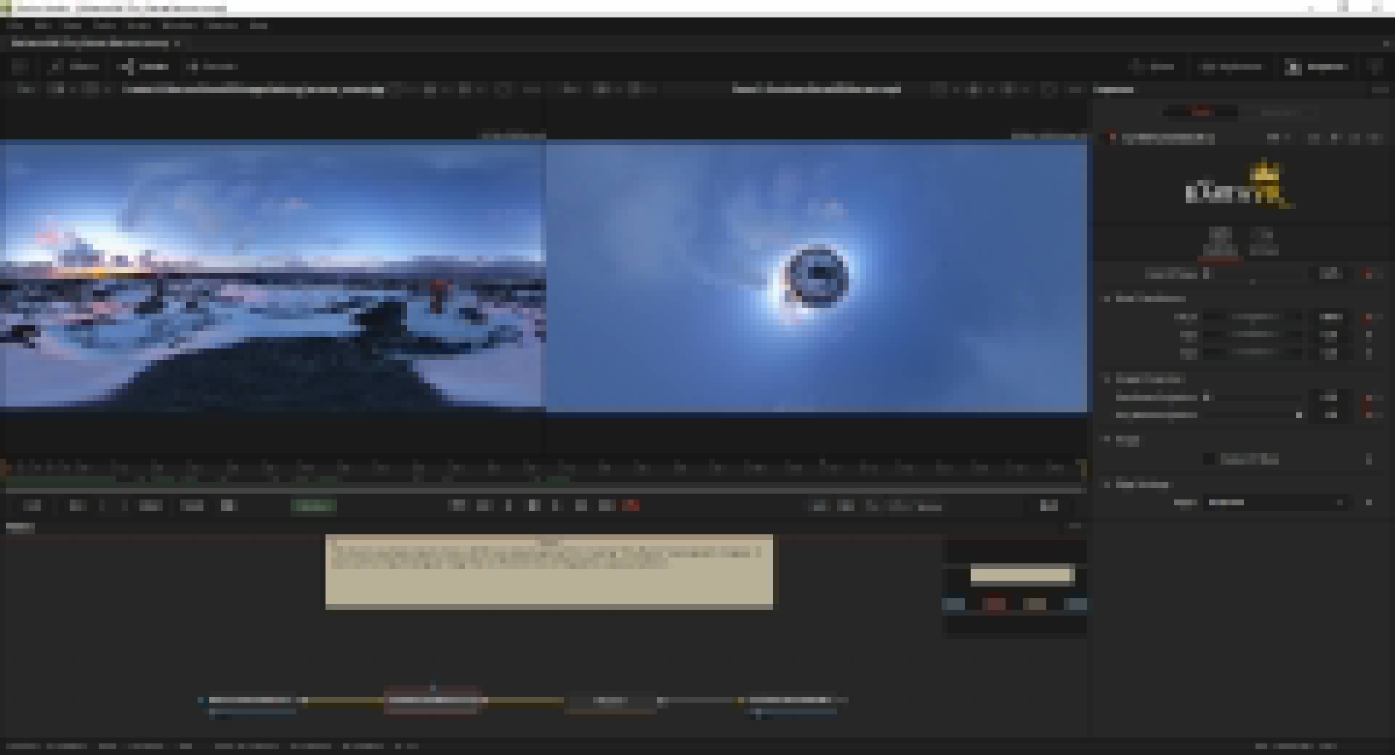Screen dimensions: 1395x755
Task: Jump to the last frame with the transport control
Action: click(606, 505)
